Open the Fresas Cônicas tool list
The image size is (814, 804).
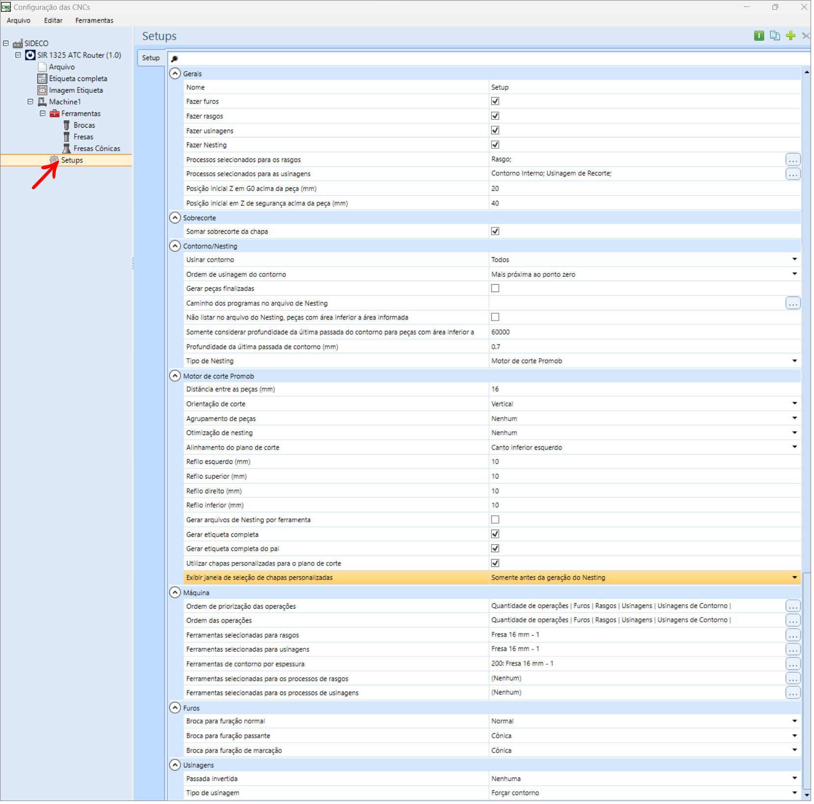[x=97, y=149]
